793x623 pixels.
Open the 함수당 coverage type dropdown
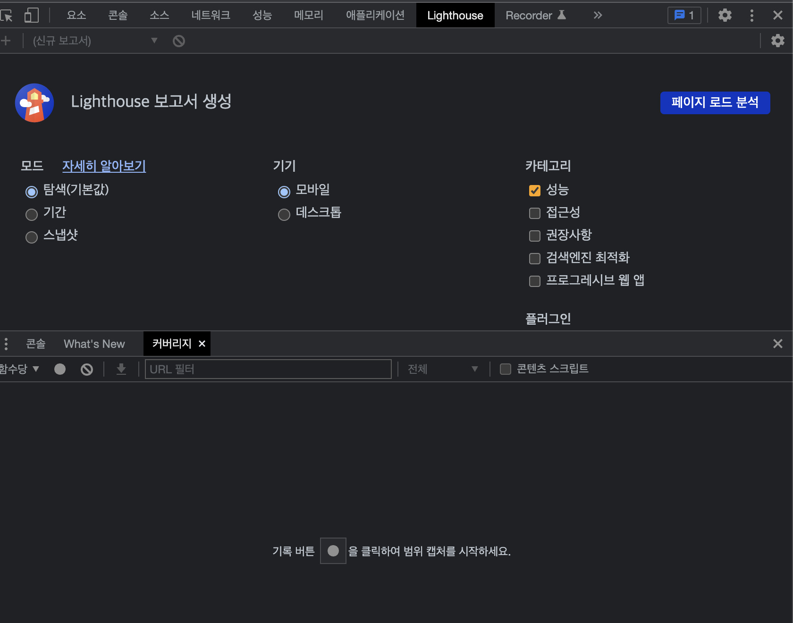pos(20,369)
